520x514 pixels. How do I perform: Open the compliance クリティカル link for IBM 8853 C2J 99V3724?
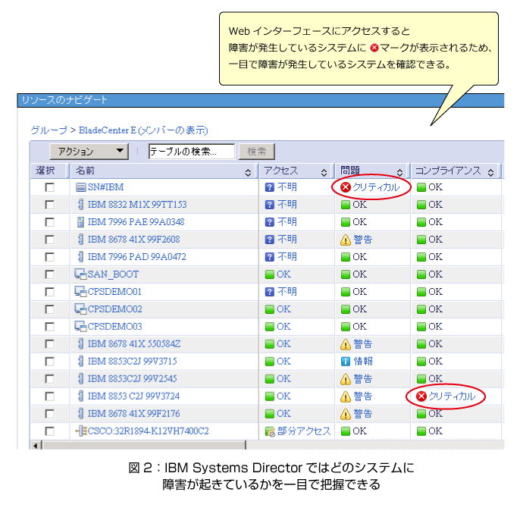tap(452, 396)
